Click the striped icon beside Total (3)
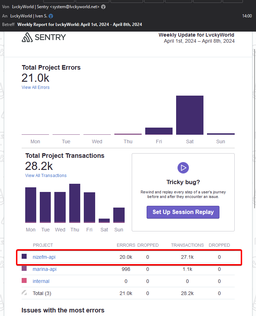 point(24,293)
